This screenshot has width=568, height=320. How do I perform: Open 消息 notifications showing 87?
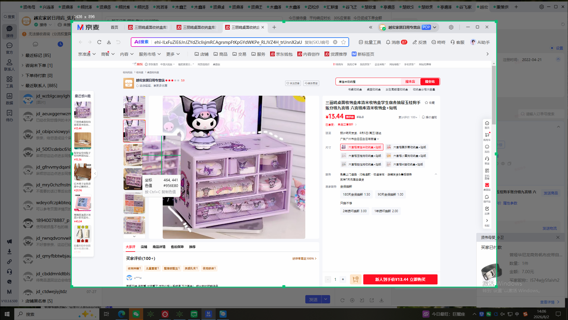[396, 42]
